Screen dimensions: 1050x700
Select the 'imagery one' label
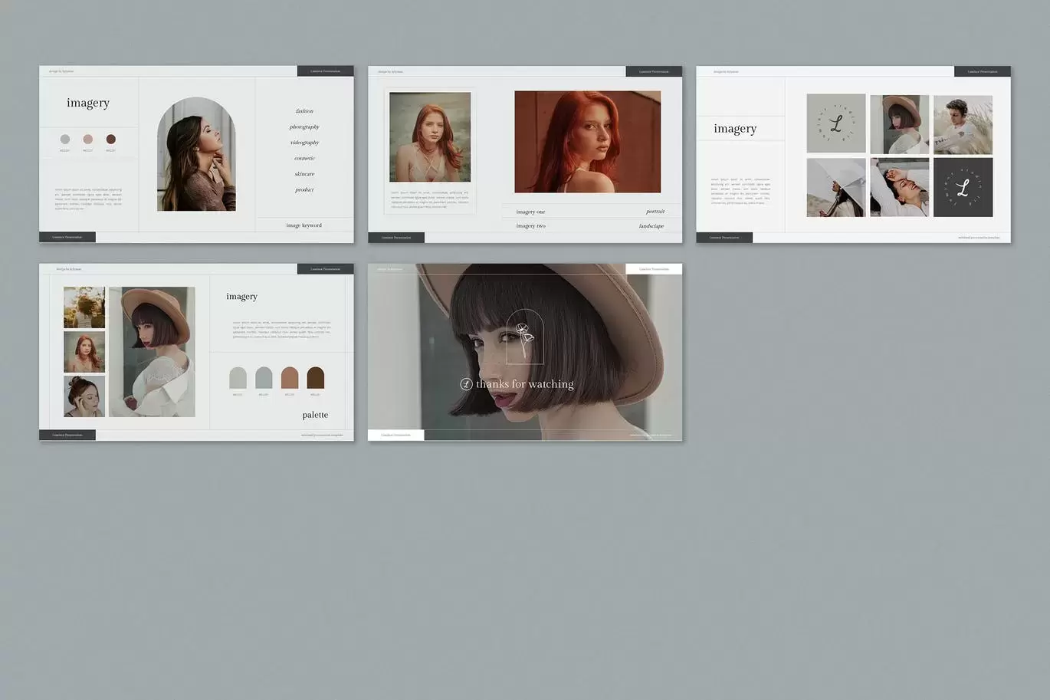click(x=530, y=212)
